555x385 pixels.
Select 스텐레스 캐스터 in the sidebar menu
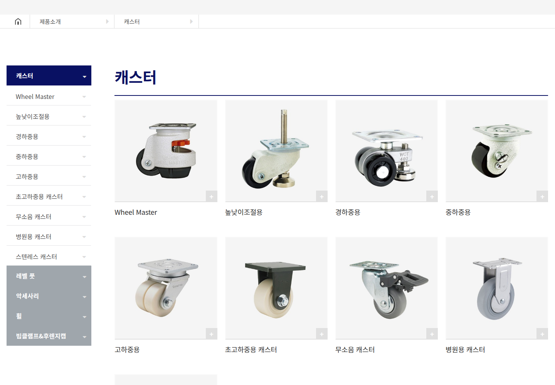point(49,256)
